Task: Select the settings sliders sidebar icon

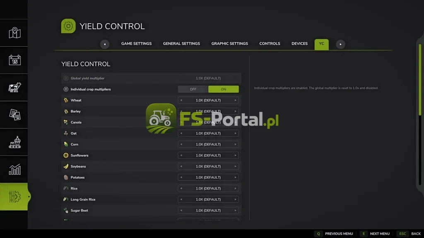Action: tap(14, 196)
